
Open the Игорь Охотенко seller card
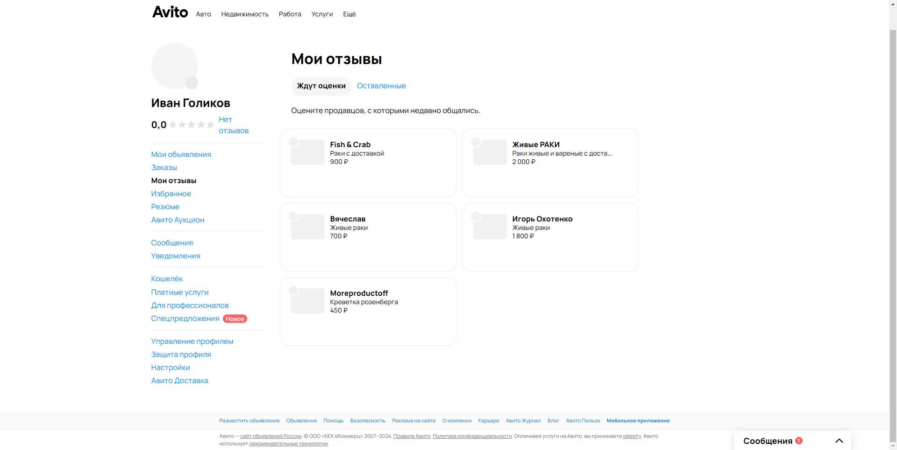point(550,237)
